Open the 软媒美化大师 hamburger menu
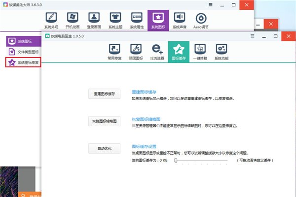Viewport: 296px width, 197px height. tap(211, 5)
